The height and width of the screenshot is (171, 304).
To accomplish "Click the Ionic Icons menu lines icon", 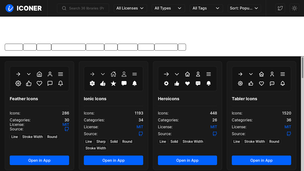I will pyautogui.click(x=135, y=74).
